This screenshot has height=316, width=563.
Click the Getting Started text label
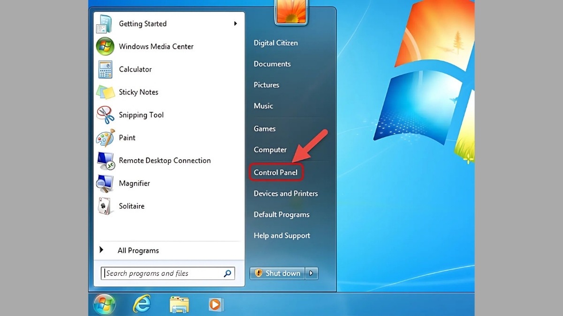tap(143, 24)
